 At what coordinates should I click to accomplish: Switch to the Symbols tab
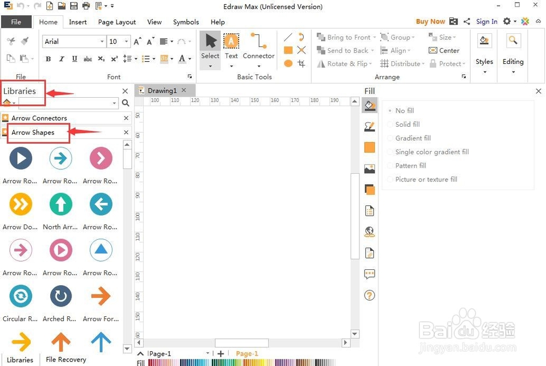(186, 22)
